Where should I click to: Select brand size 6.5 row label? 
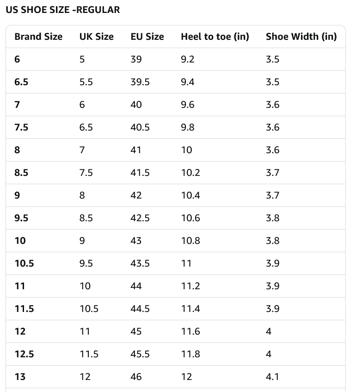[x=21, y=82]
